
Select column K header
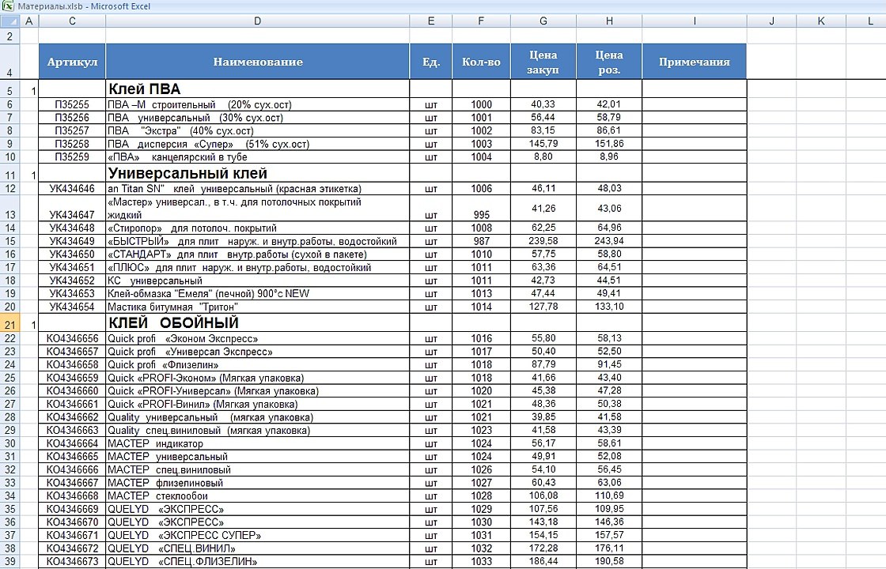(821, 21)
